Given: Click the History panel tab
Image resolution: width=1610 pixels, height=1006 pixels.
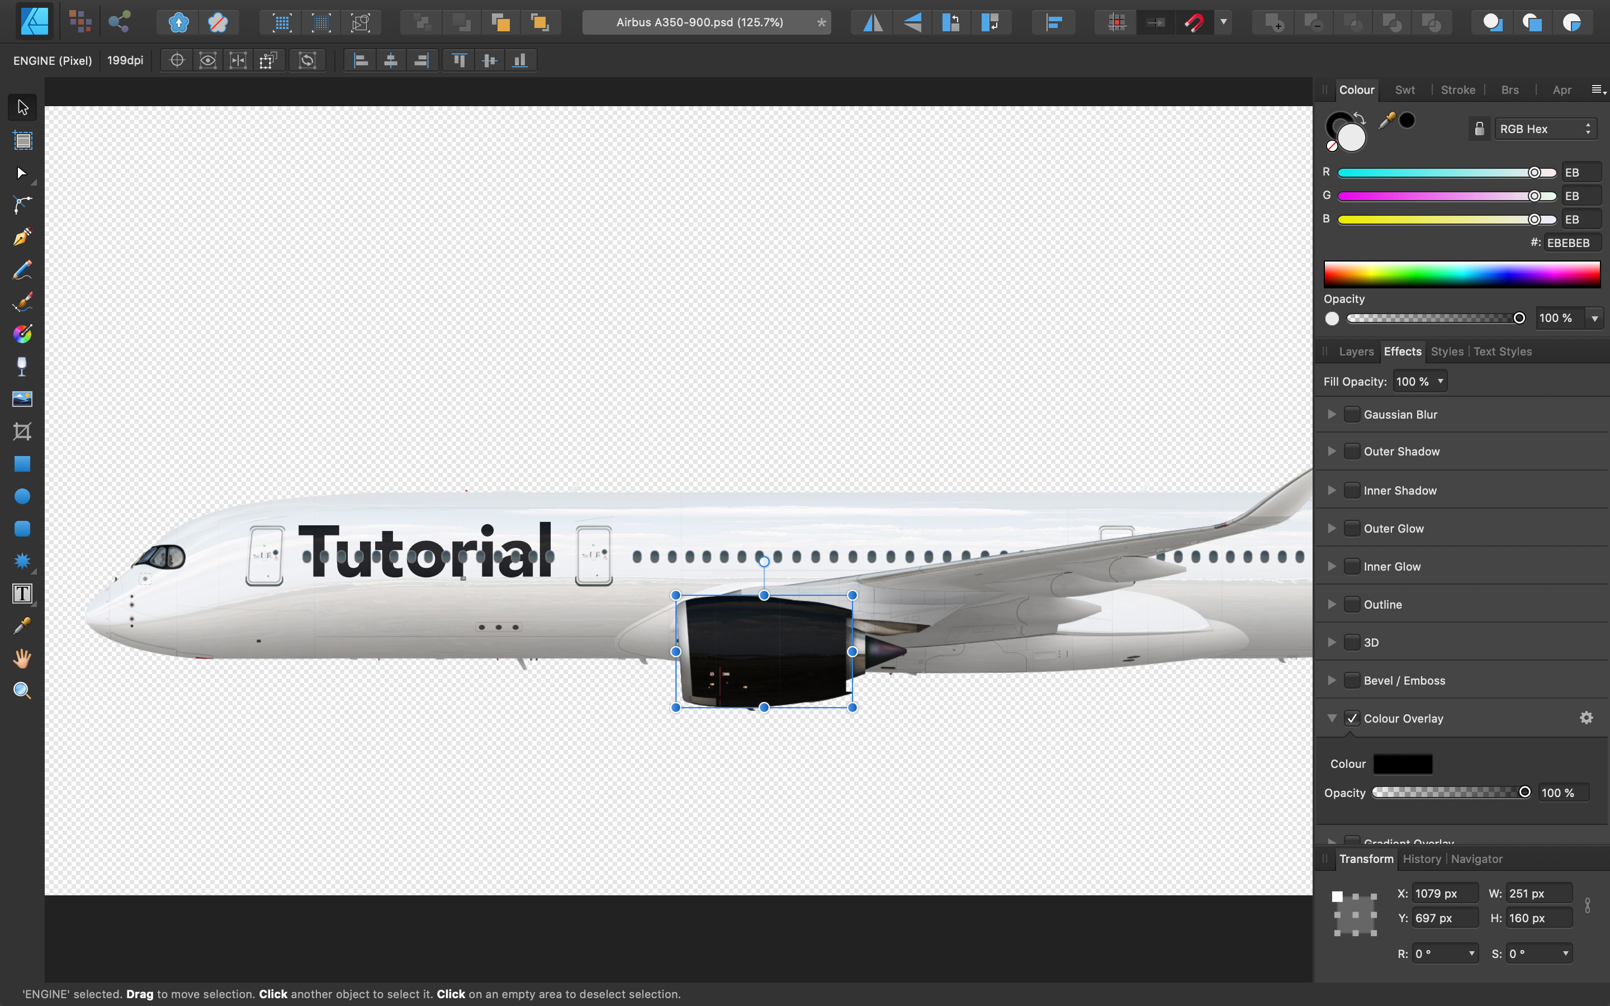Looking at the screenshot, I should tap(1421, 859).
